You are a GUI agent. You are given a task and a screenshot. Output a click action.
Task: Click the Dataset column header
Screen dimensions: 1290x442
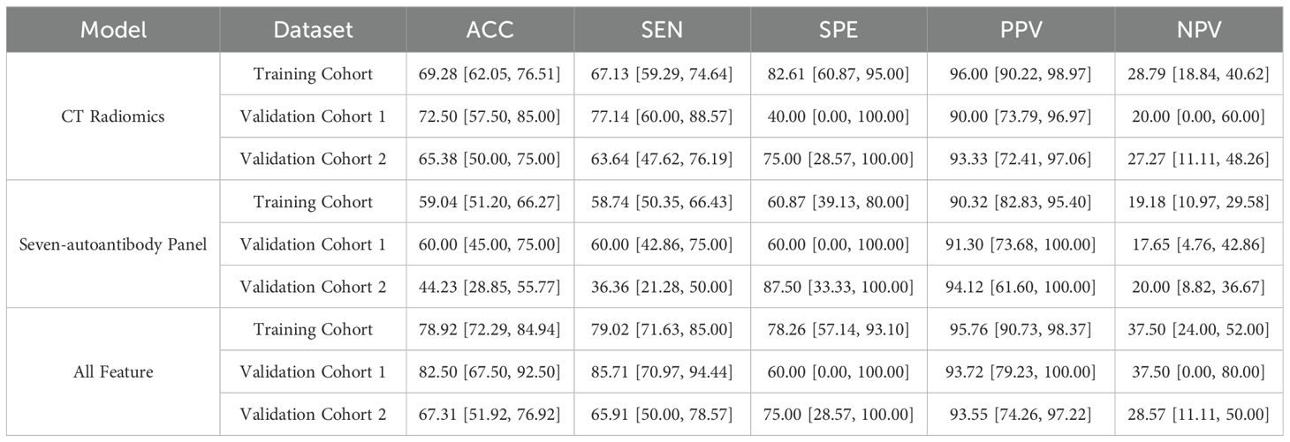(x=313, y=30)
